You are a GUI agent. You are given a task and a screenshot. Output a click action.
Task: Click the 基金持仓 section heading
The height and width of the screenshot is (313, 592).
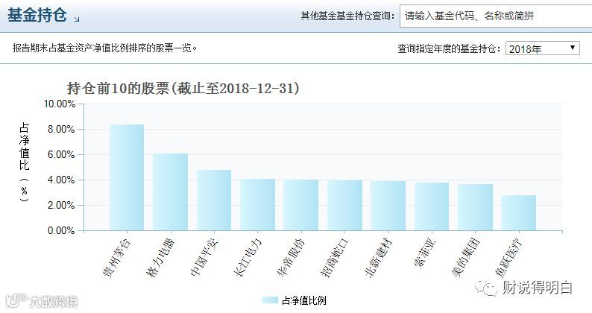click(x=37, y=15)
